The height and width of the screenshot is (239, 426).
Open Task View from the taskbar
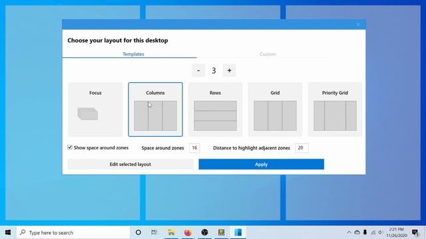[x=154, y=232]
